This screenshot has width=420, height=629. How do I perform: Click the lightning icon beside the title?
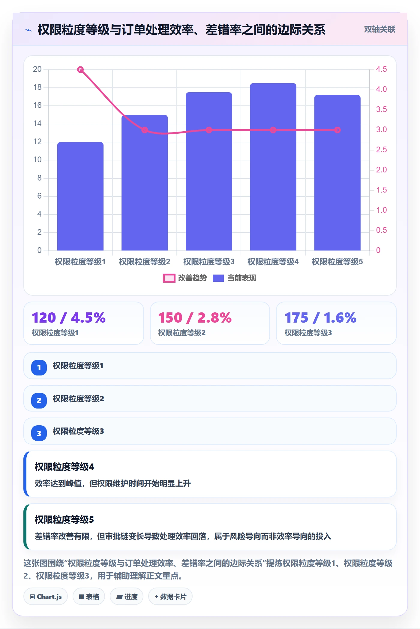(28, 30)
